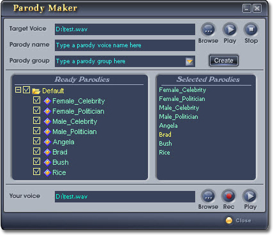
Task: Uncheck the Default group checkbox
Action: tap(26, 90)
